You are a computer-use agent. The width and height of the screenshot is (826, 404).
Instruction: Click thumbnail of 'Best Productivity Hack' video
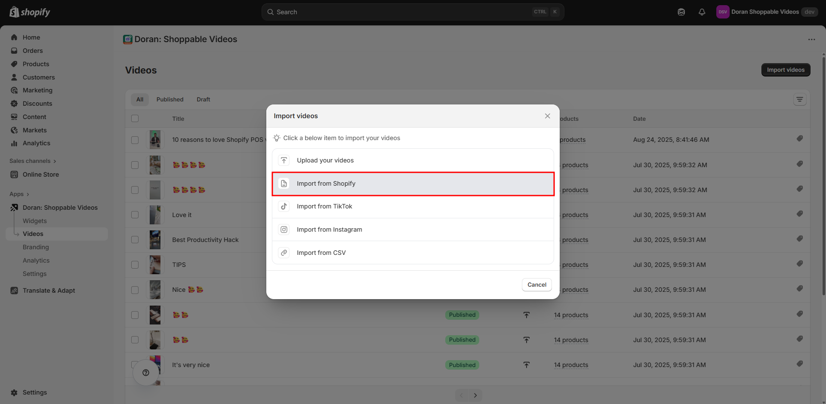pos(155,240)
